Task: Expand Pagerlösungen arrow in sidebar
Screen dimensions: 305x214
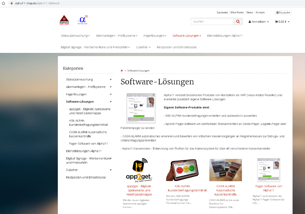Action: click(x=111, y=94)
